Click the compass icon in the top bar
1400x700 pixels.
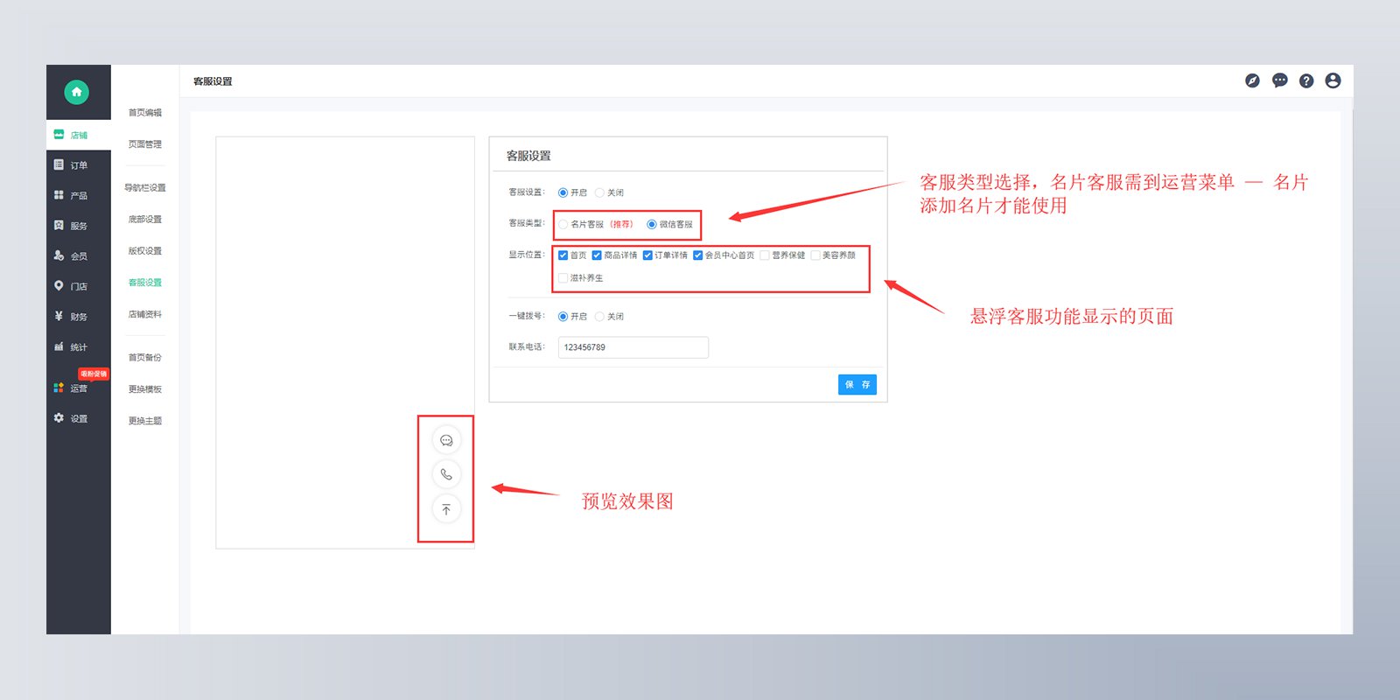click(x=1252, y=80)
